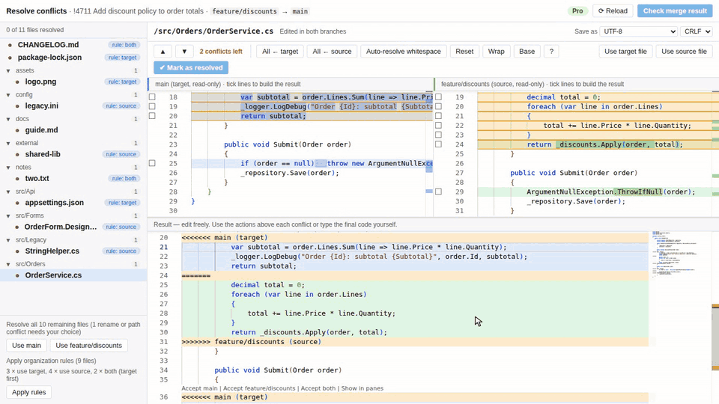Click Use target file
Screen dimensions: 719x404
click(625, 52)
